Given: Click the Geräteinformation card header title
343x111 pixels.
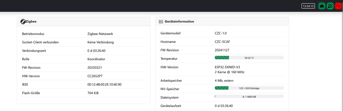Looking at the screenshot, I should tap(180, 21).
